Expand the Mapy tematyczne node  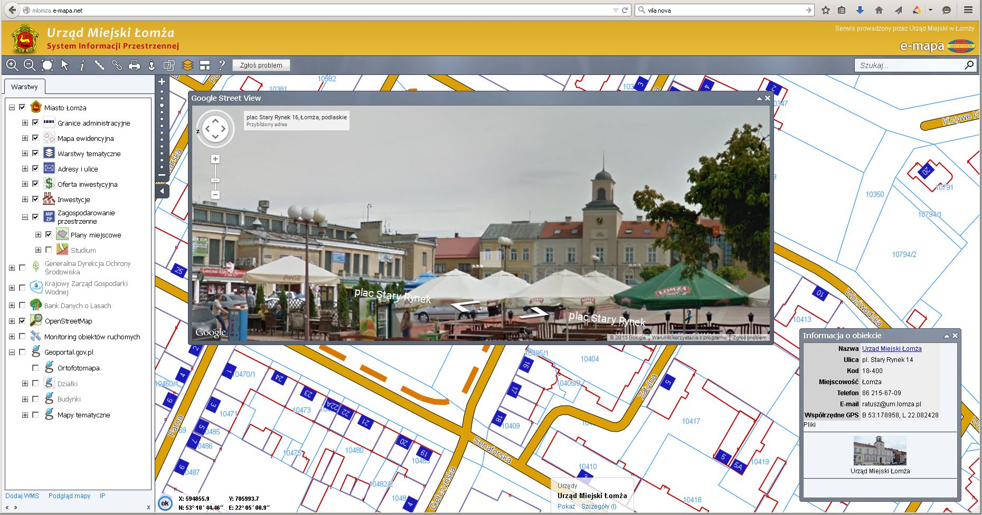tap(25, 415)
